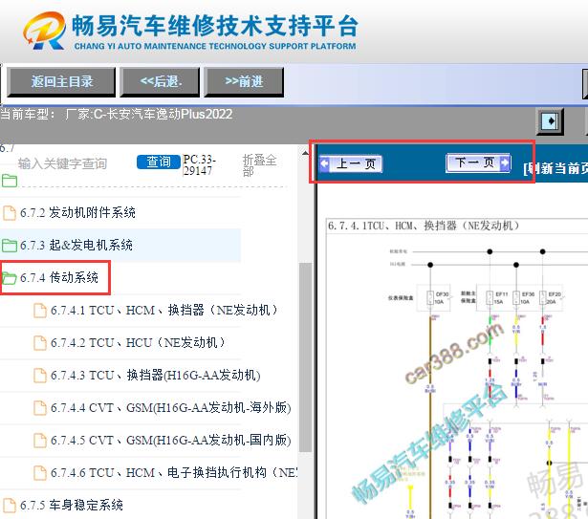Open 6.7.4.5 CVT、GSM 国内版

point(171,440)
